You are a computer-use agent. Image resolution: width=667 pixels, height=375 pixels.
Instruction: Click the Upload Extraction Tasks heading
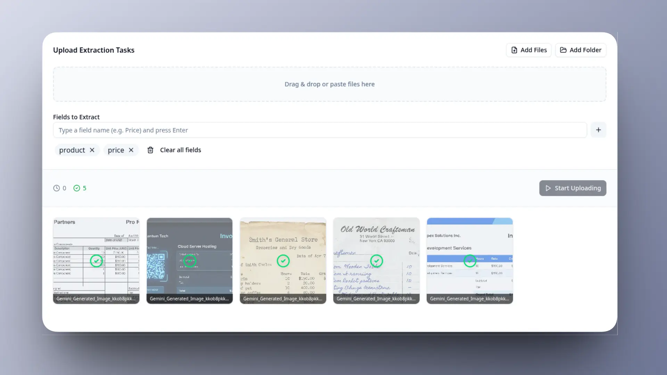(x=94, y=50)
